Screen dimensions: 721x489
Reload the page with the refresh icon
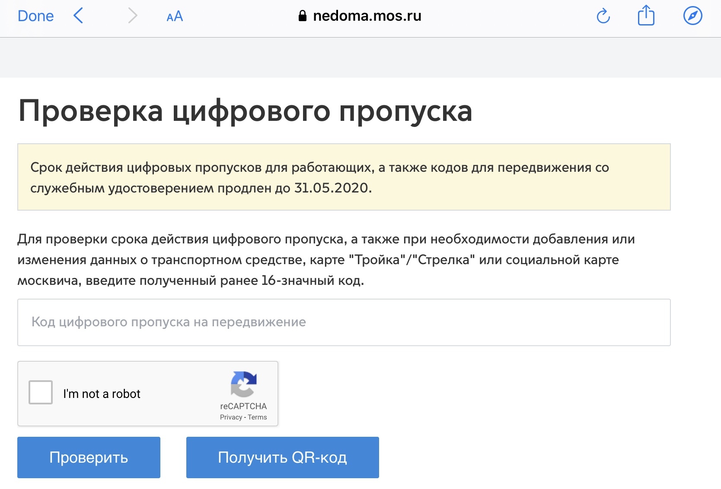coord(603,16)
